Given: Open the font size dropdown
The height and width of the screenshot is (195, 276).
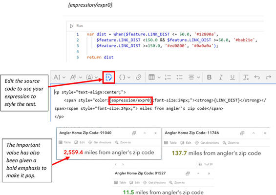Looking at the screenshot, I should click(59, 78).
